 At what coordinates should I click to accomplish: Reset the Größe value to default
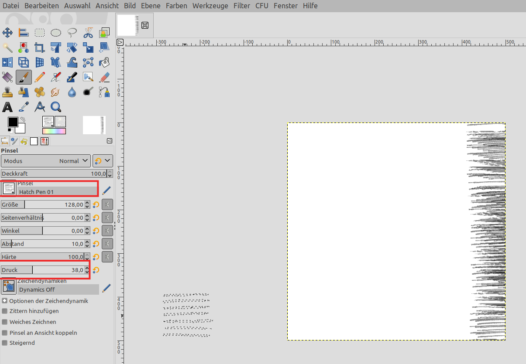(96, 205)
